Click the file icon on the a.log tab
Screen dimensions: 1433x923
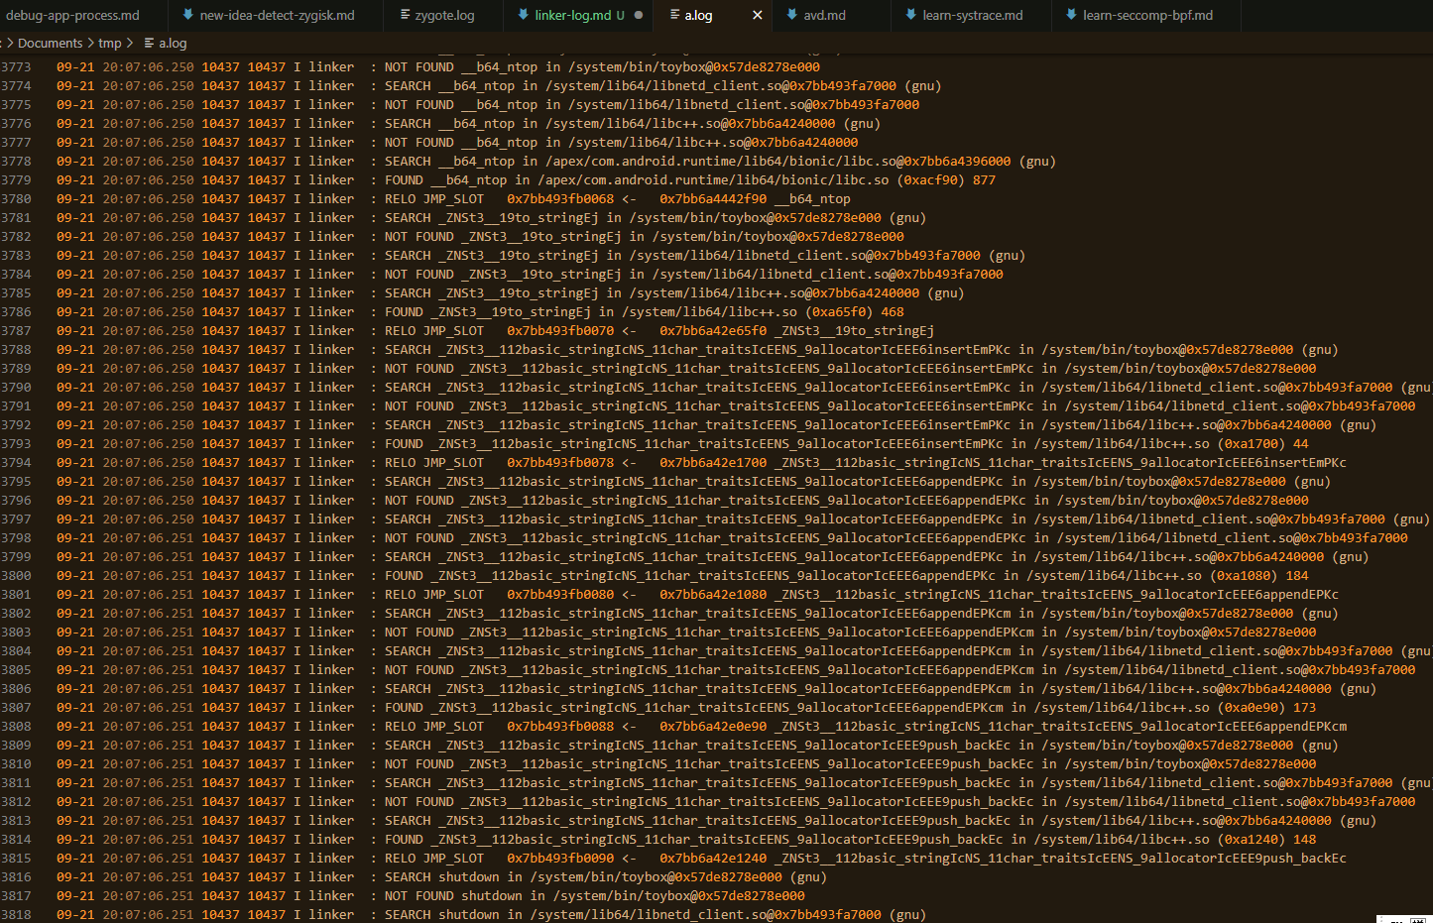(x=674, y=15)
